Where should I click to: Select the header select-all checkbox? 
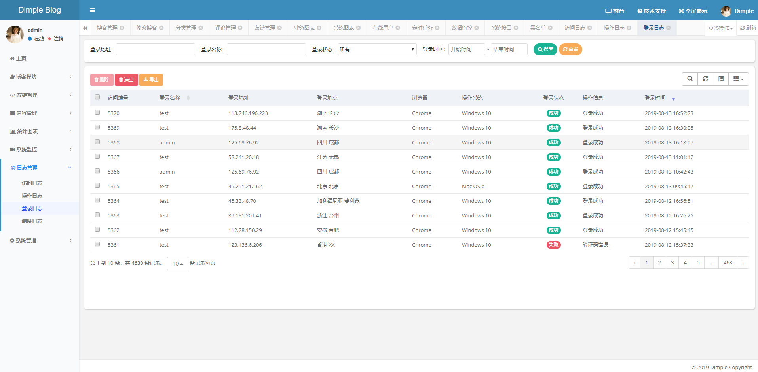click(97, 97)
